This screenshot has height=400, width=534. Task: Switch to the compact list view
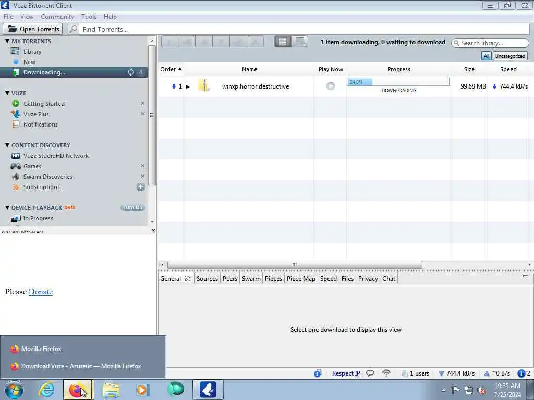(300, 42)
